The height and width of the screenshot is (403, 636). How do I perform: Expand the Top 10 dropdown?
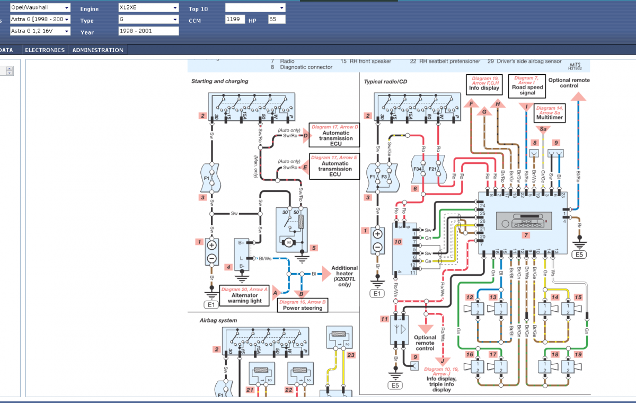point(255,8)
